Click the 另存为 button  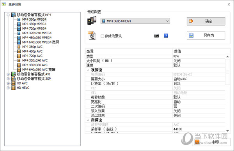point(206,35)
